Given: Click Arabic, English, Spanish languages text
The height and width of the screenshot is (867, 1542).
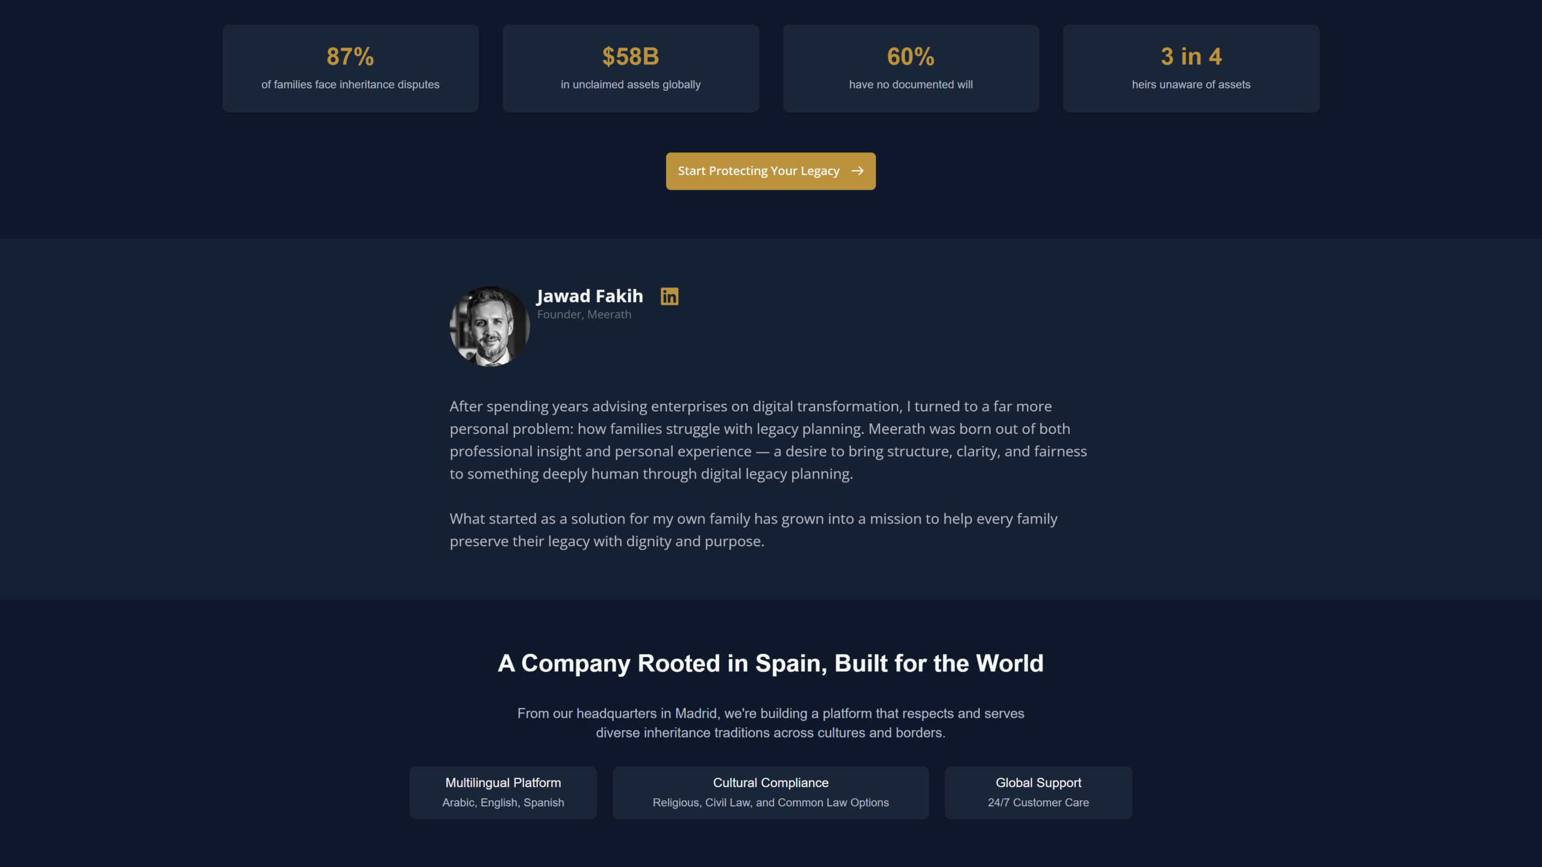Looking at the screenshot, I should pos(503,803).
